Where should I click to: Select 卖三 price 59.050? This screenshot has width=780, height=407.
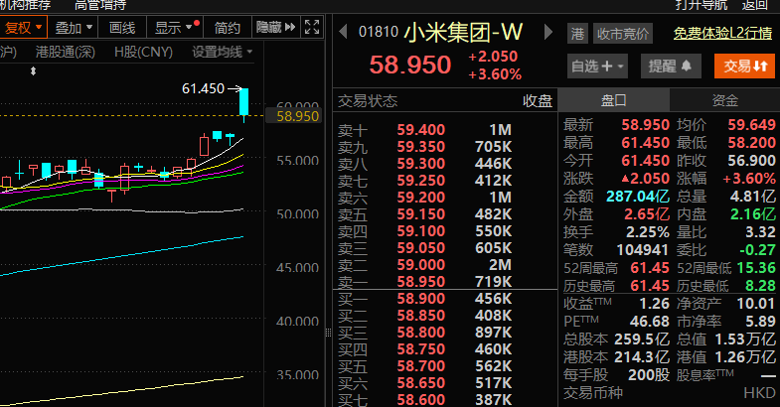(x=421, y=248)
